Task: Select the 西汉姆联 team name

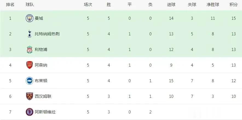Action: [x=43, y=96]
